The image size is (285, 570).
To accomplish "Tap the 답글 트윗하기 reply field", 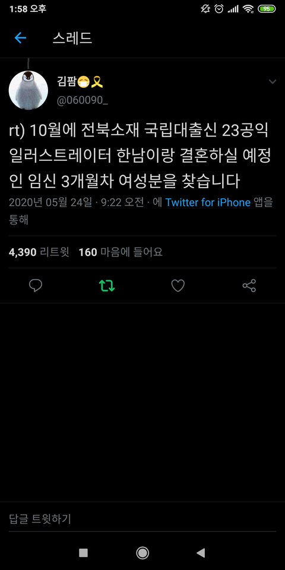I will pyautogui.click(x=142, y=519).
